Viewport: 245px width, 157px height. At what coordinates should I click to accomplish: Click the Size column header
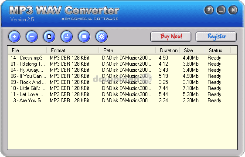tap(192, 50)
